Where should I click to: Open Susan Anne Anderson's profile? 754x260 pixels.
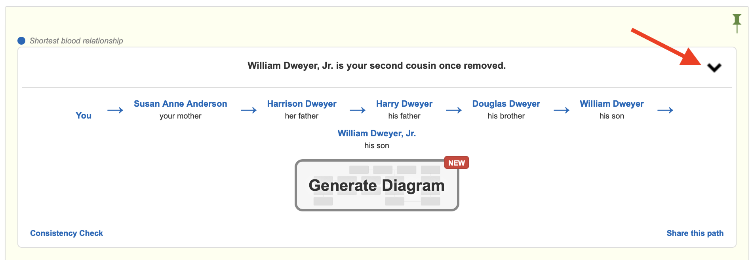tap(180, 104)
